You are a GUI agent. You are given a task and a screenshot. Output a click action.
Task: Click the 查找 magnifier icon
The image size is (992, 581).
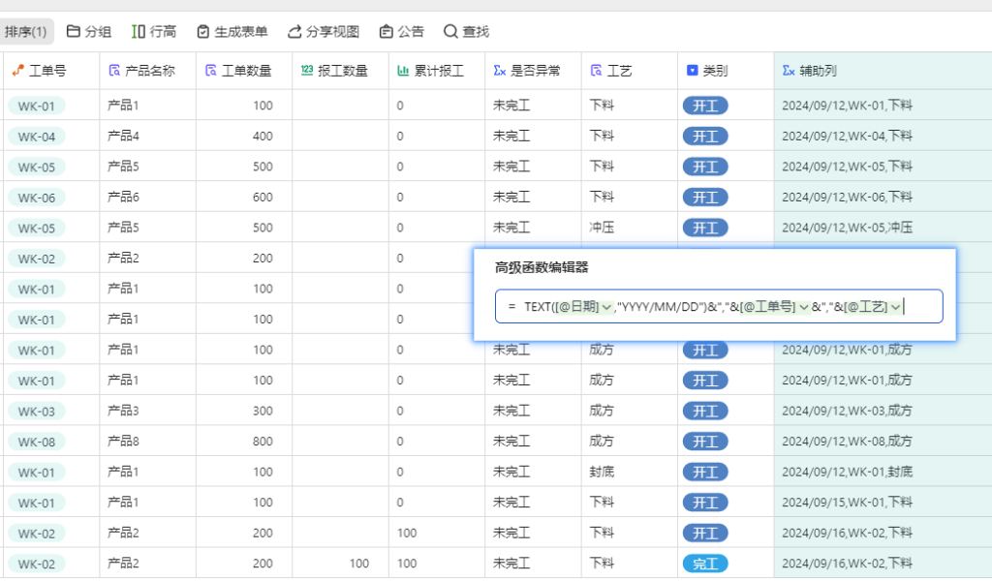(x=450, y=32)
